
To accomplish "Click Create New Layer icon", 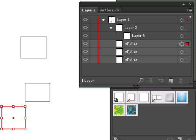I will pos(171,81).
